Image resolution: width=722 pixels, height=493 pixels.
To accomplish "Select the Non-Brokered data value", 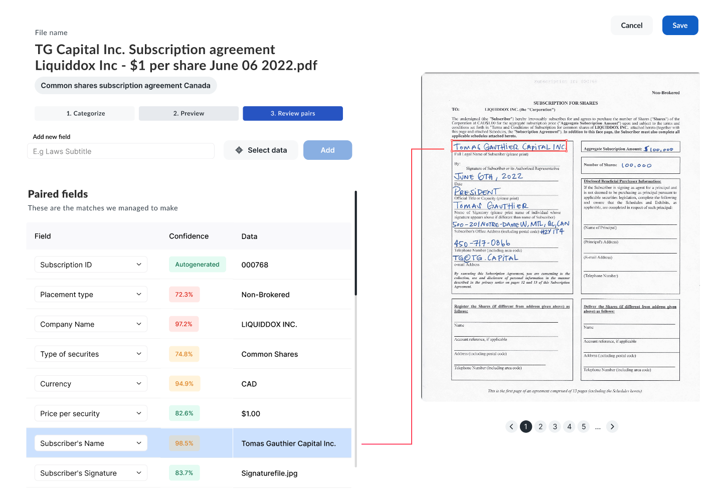I will [x=266, y=295].
